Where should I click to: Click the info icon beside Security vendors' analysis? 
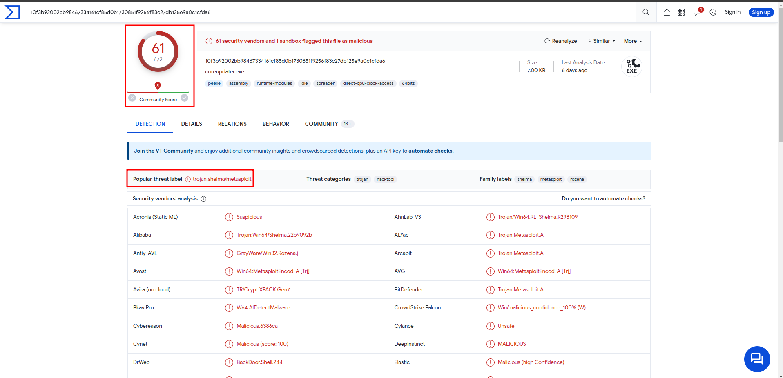pyautogui.click(x=203, y=199)
